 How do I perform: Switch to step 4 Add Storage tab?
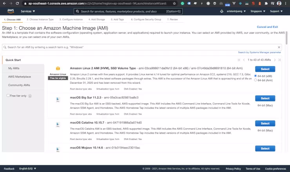click(x=97, y=20)
